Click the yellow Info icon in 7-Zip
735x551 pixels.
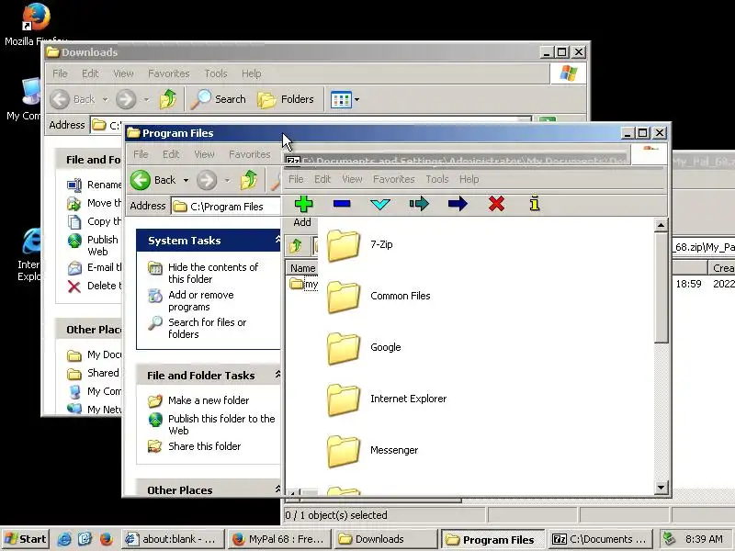click(535, 204)
